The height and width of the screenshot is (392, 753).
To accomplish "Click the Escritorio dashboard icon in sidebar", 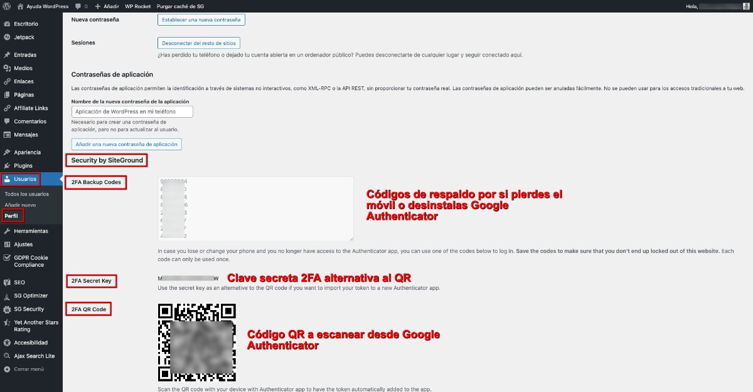I will (7, 24).
